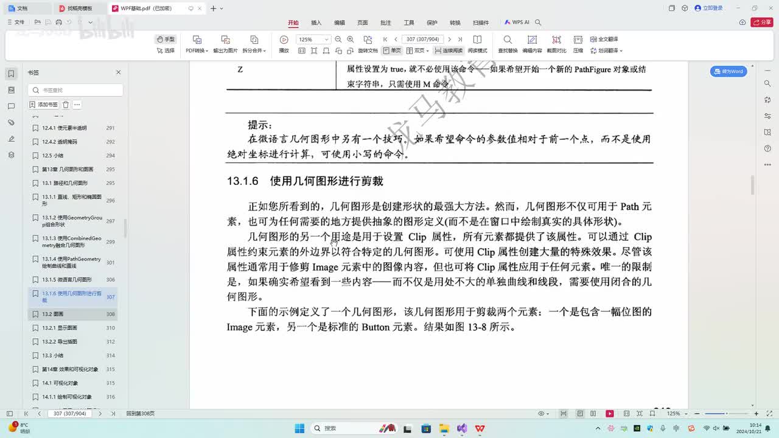This screenshot has height=438, width=779.
Task: Click the 回到第308页 link in status bar
Action: tap(141, 414)
